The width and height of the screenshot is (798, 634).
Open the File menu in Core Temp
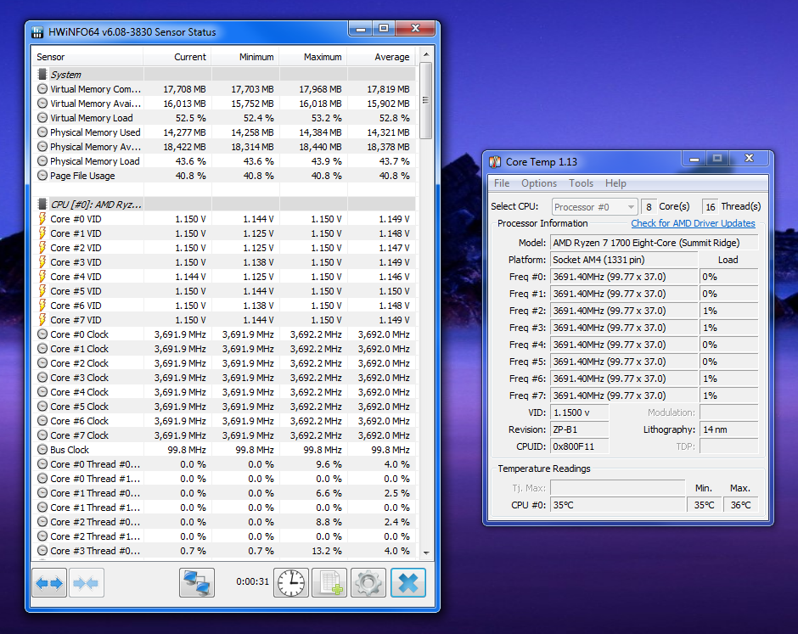tap(501, 183)
